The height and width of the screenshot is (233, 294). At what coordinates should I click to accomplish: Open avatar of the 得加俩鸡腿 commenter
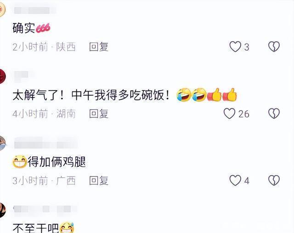pos(2,143)
